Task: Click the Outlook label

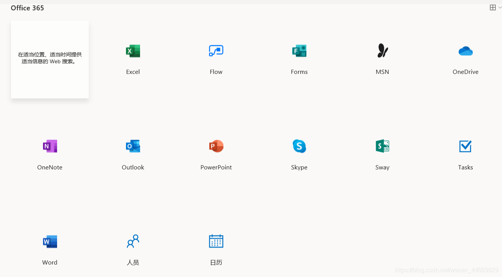Action: point(133,167)
